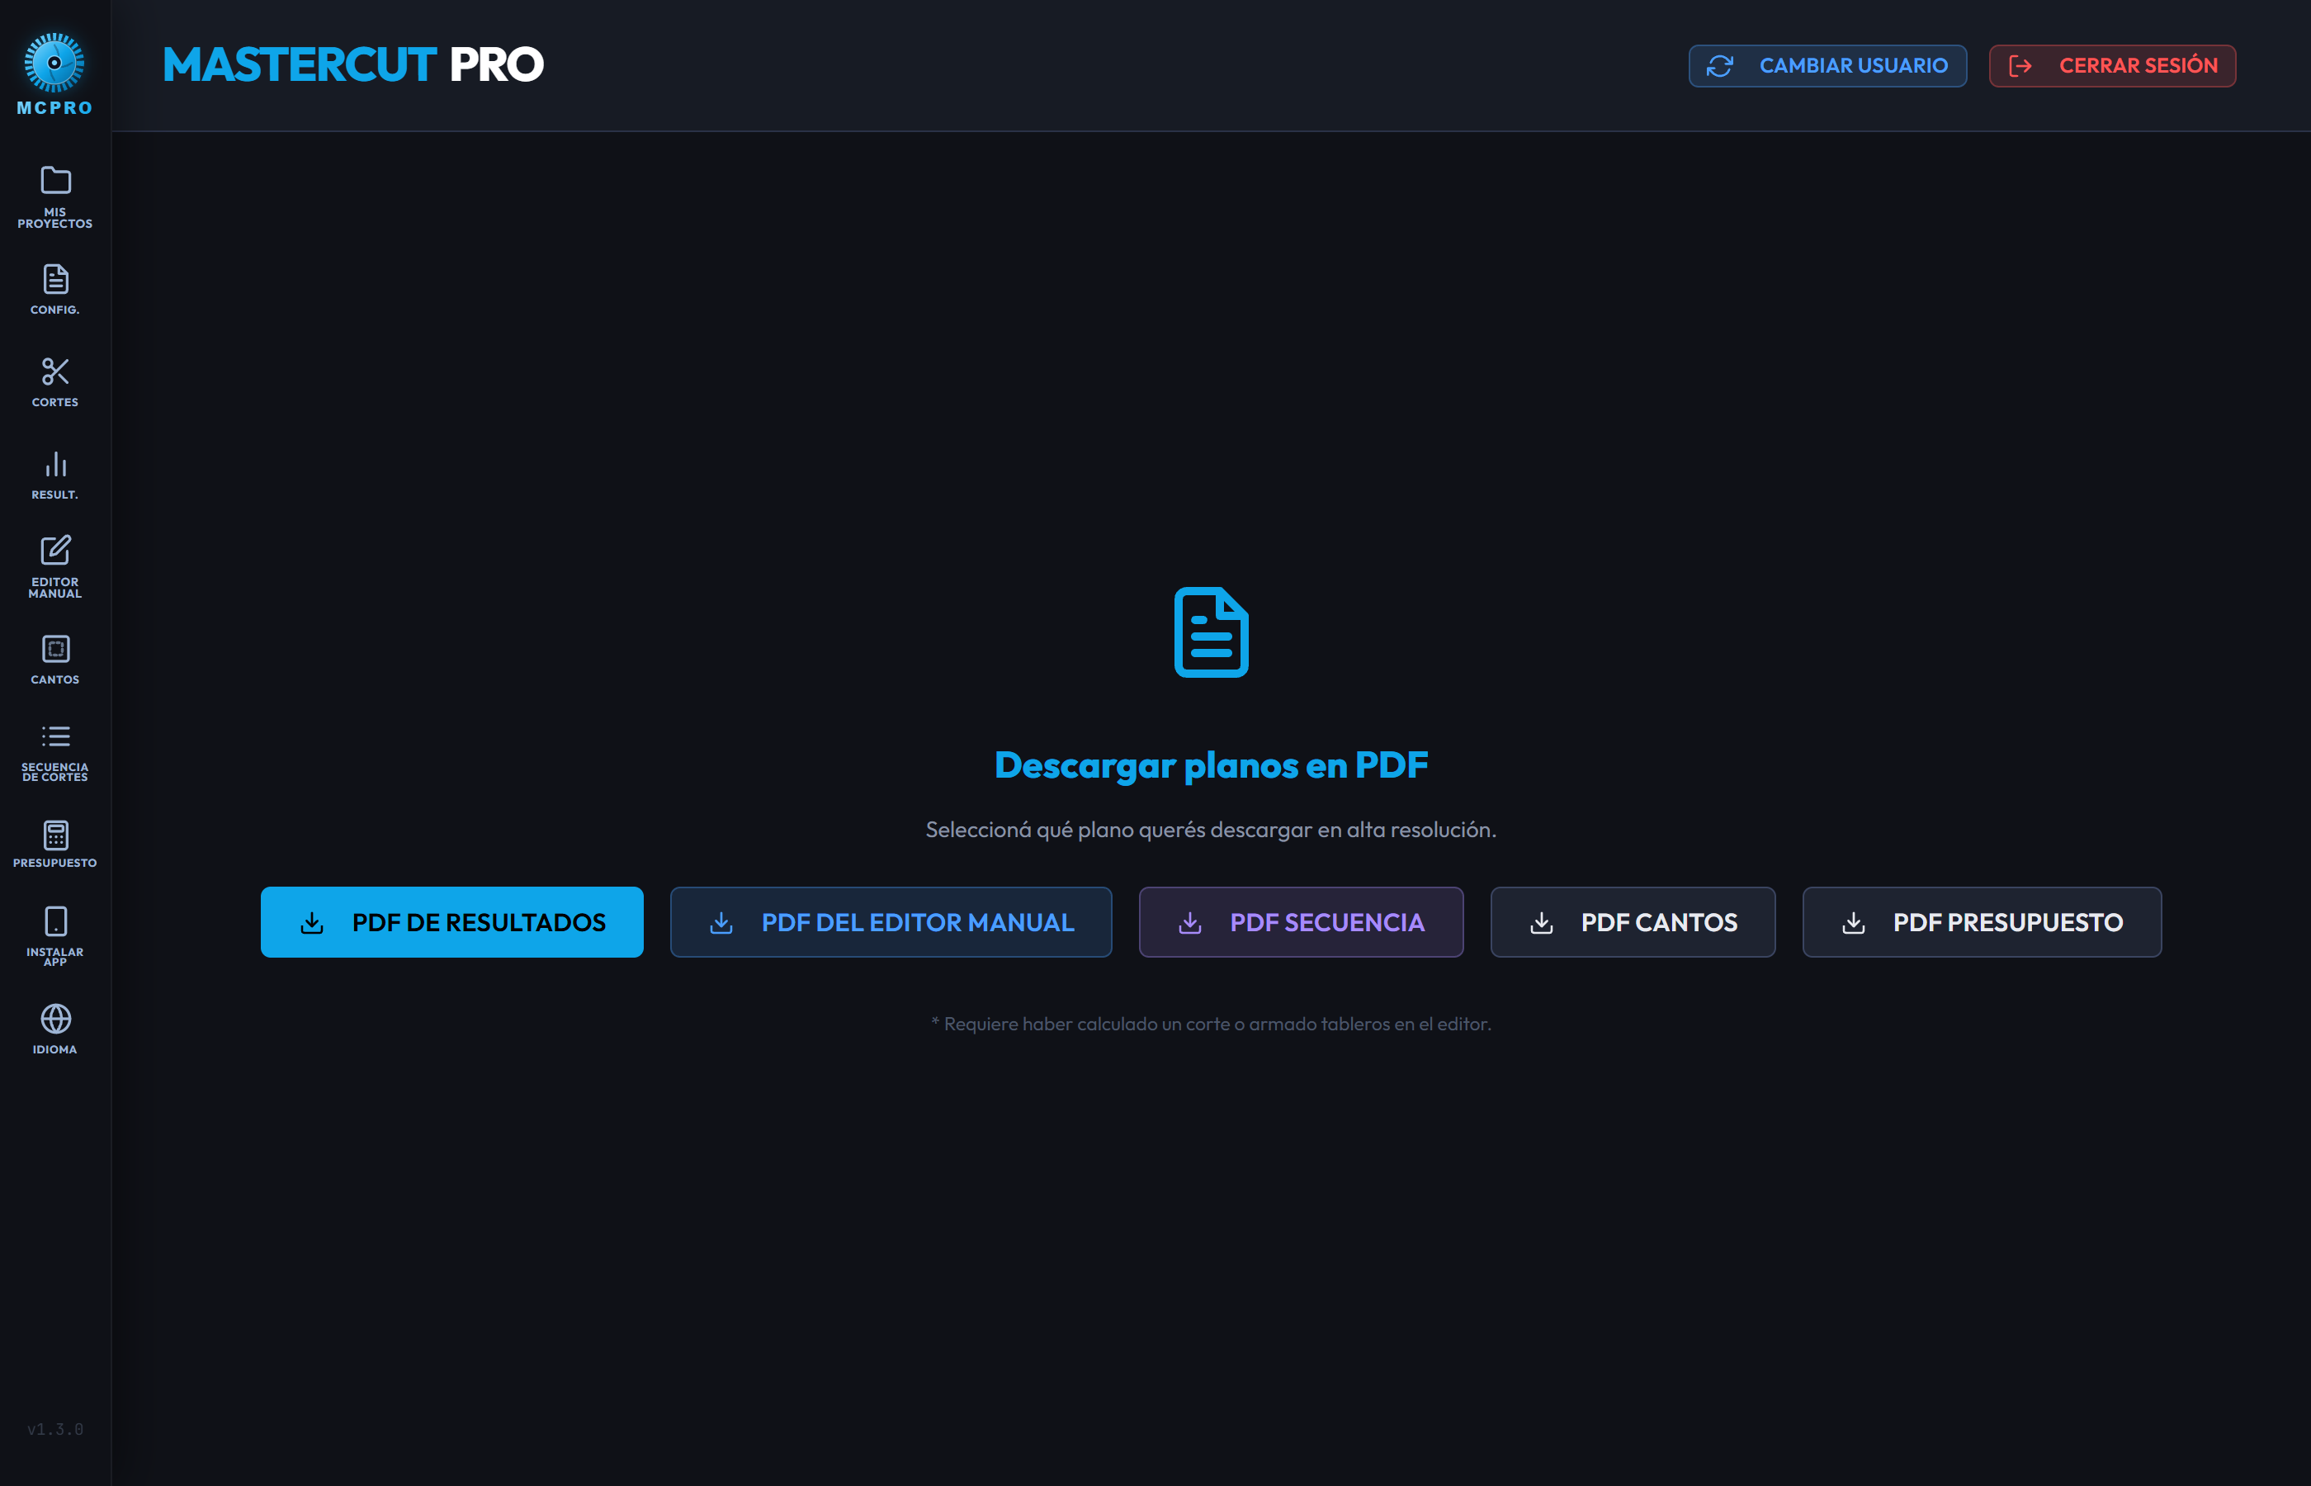This screenshot has height=1486, width=2311.
Task: Select the Cortes scissors icon
Action: click(55, 371)
